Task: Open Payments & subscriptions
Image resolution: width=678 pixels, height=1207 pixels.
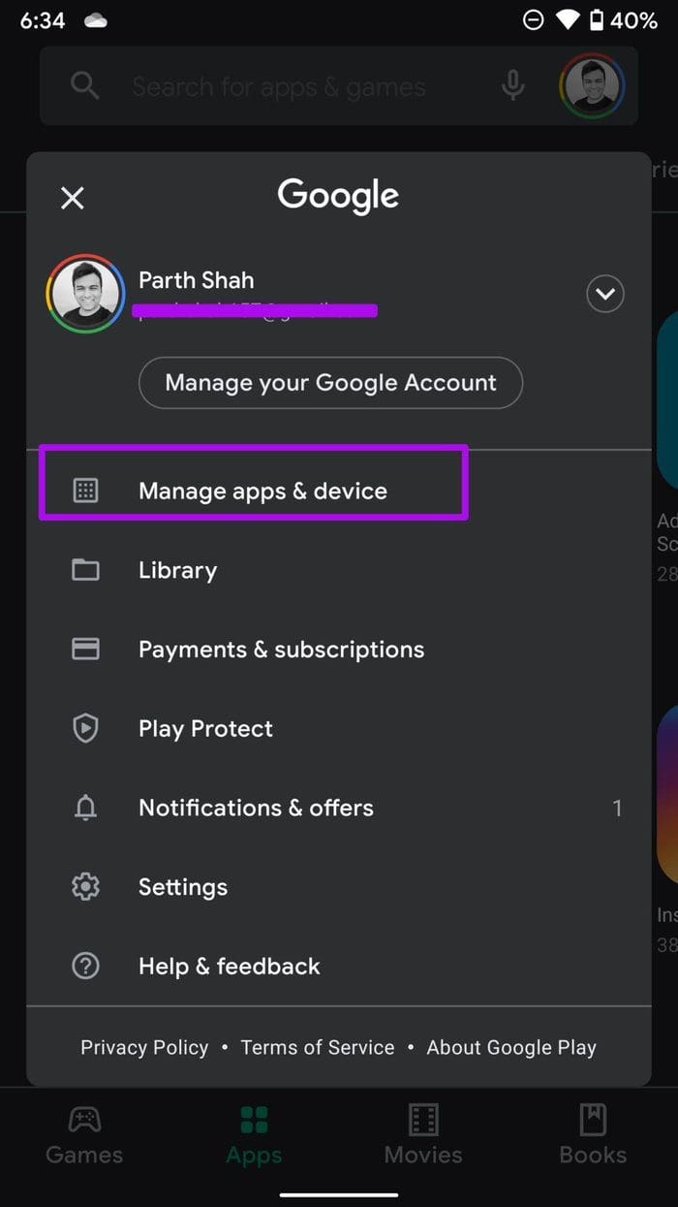Action: tap(339, 650)
